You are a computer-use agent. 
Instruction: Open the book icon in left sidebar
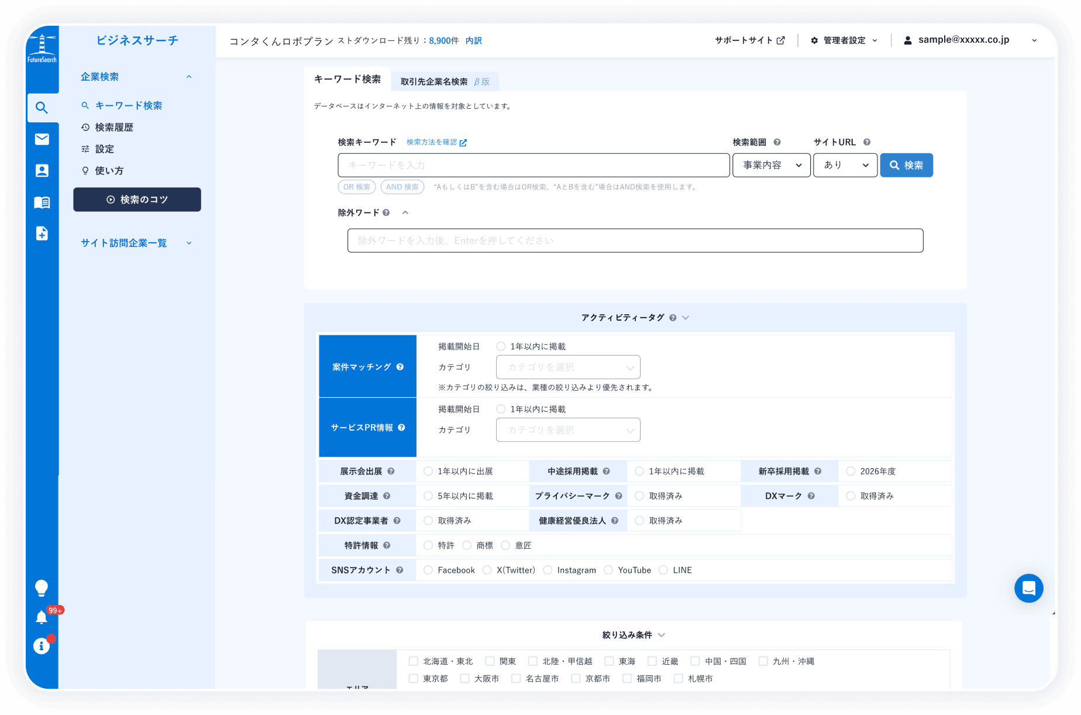coord(42,202)
